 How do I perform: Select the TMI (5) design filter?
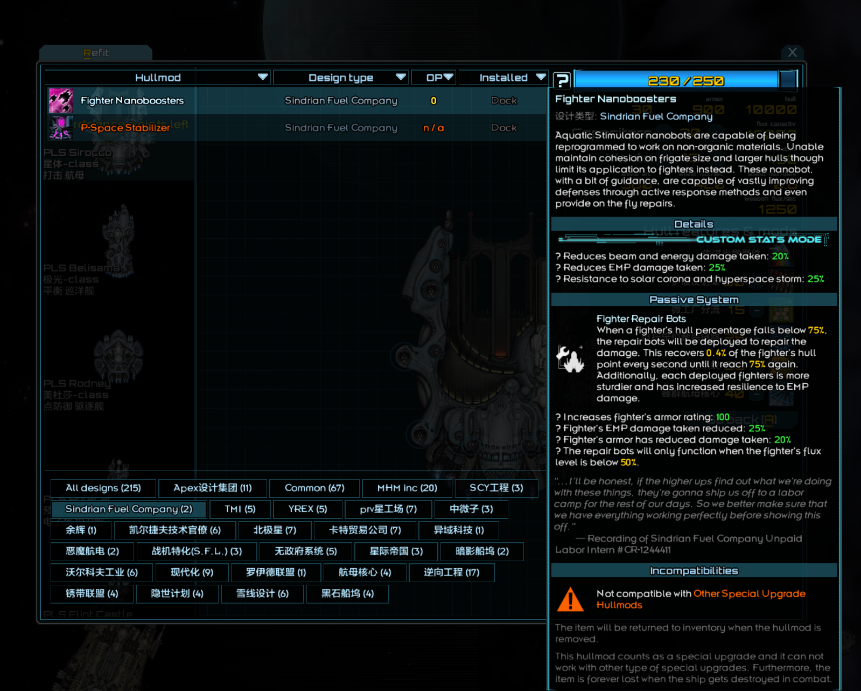tap(240, 509)
